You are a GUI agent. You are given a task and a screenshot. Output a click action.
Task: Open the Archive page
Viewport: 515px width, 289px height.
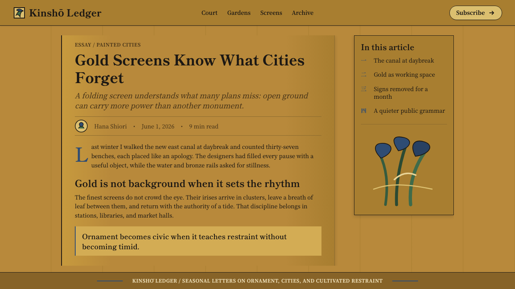(x=303, y=13)
